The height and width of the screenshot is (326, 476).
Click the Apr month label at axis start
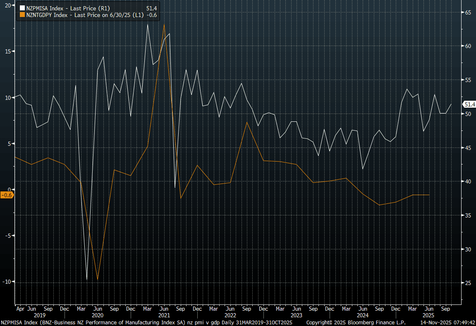[x=20, y=309]
